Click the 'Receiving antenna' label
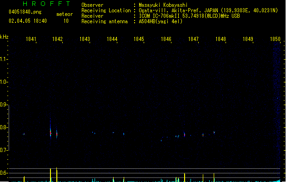 (105, 21)
